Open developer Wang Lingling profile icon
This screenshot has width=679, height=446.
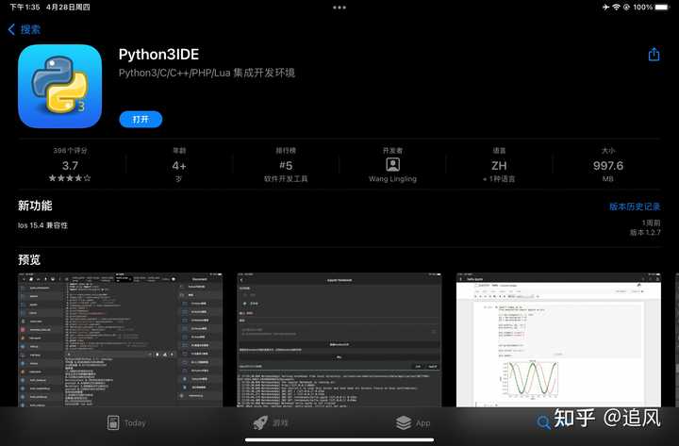tap(392, 165)
